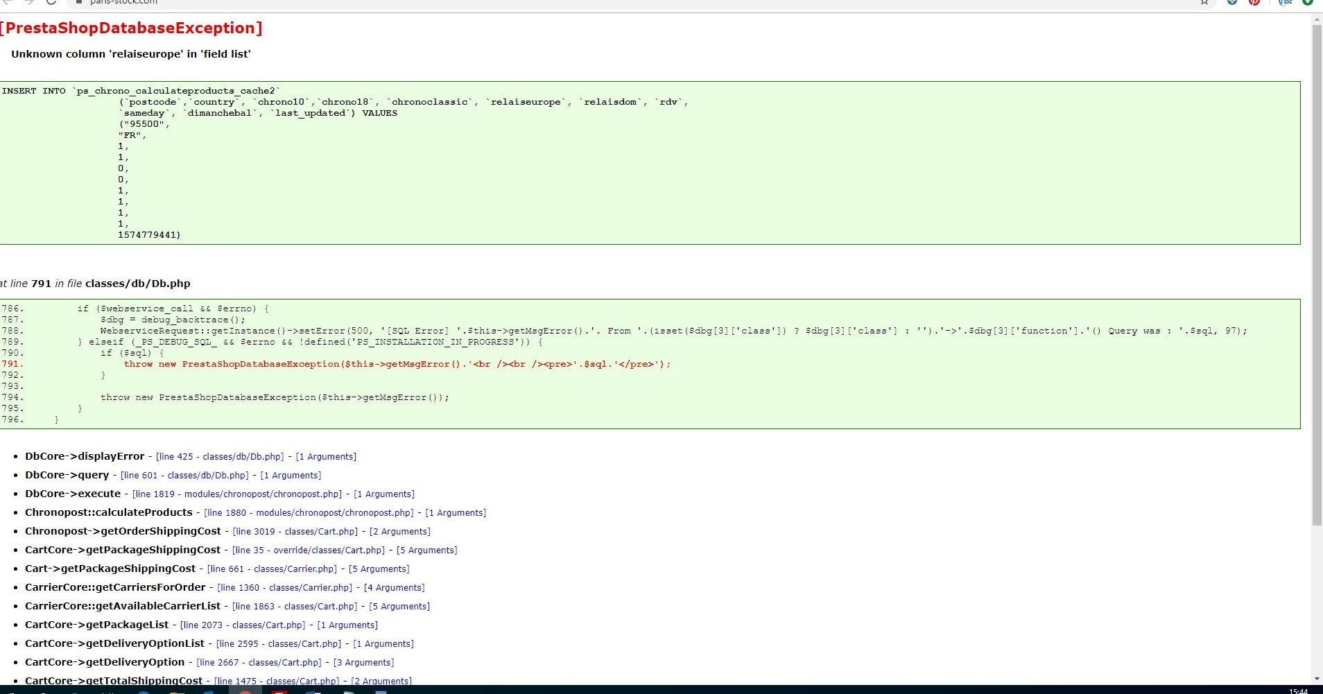Expand DbCore->displayError 1 Arguments
The height and width of the screenshot is (694, 1323).
pos(326,457)
